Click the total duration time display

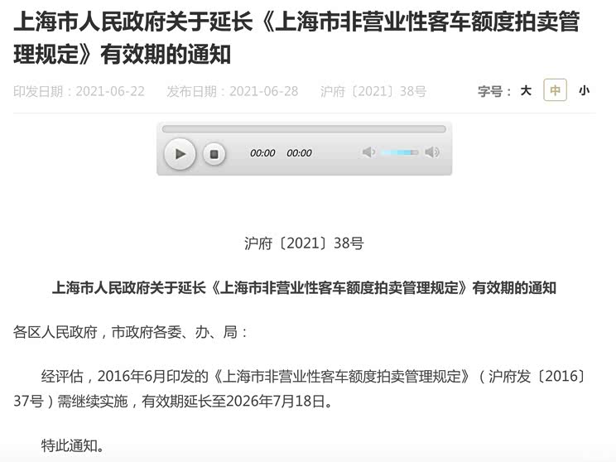click(299, 153)
